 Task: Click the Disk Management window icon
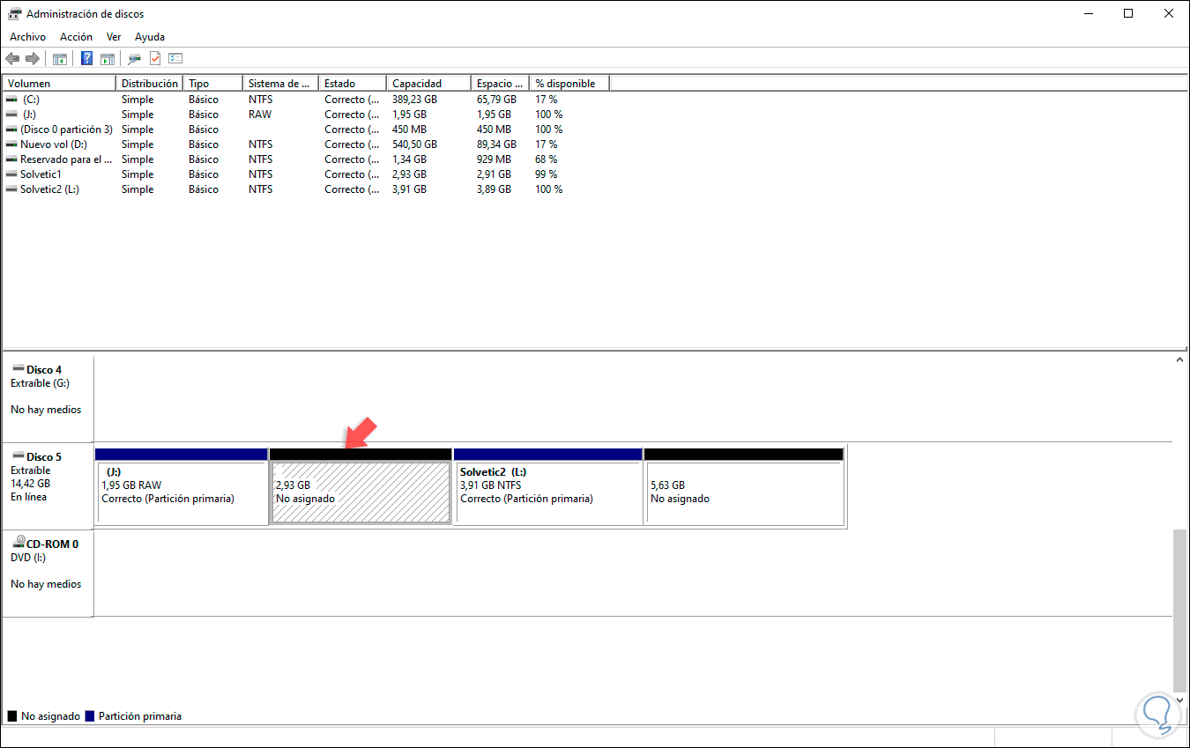(12, 13)
